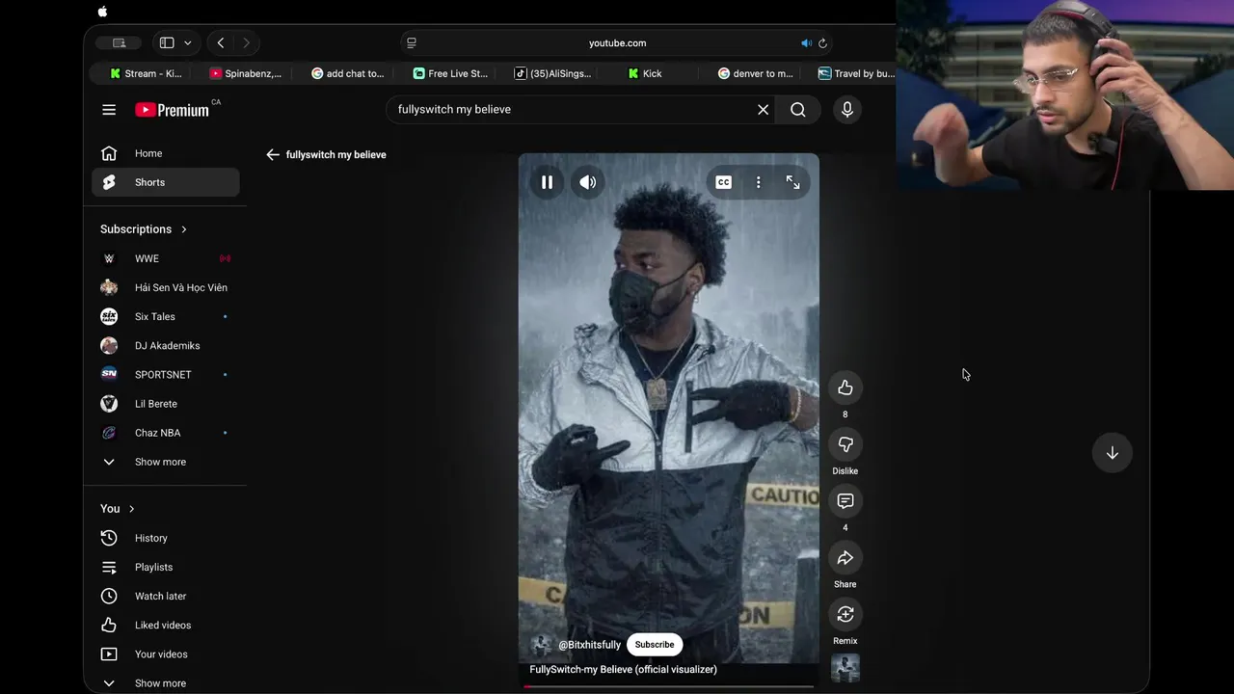Viewport: 1234px width, 694px height.
Task: Click the youtube.com address bar
Action: (617, 43)
